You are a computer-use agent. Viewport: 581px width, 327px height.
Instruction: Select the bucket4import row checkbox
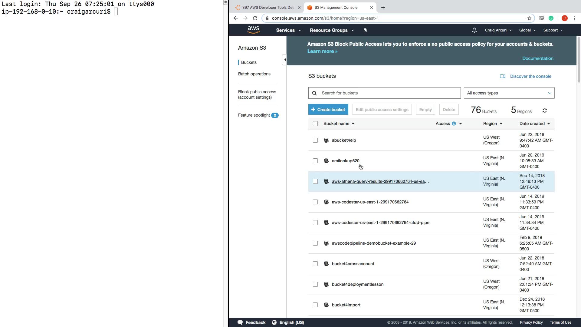point(315,305)
